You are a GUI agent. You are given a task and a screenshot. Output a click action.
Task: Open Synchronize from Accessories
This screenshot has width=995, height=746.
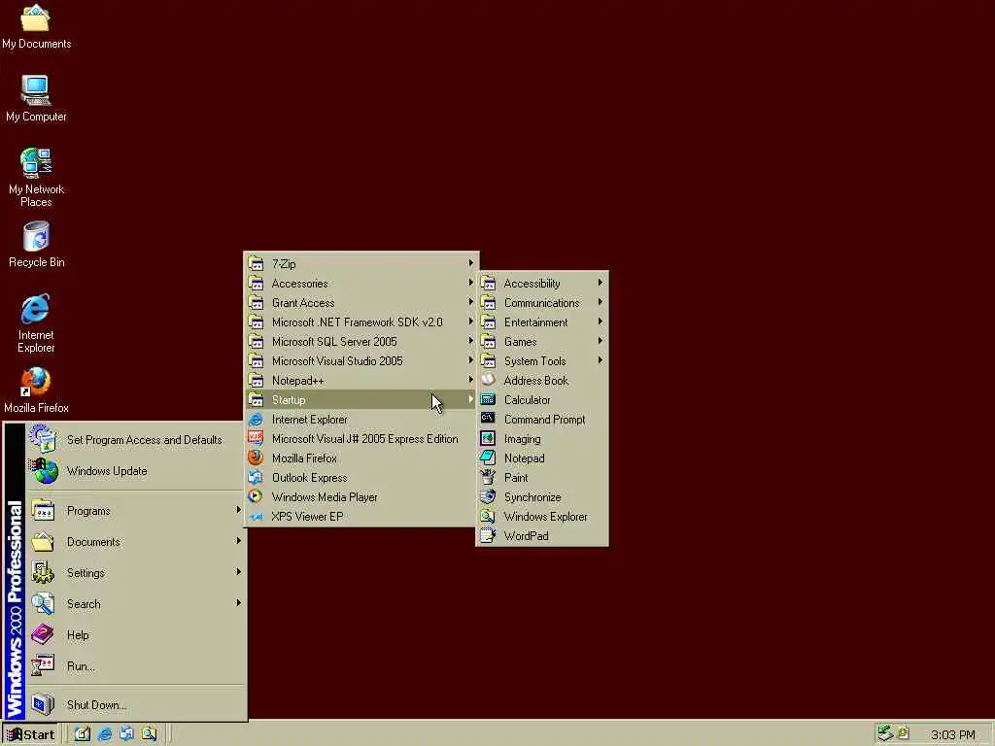542,496
